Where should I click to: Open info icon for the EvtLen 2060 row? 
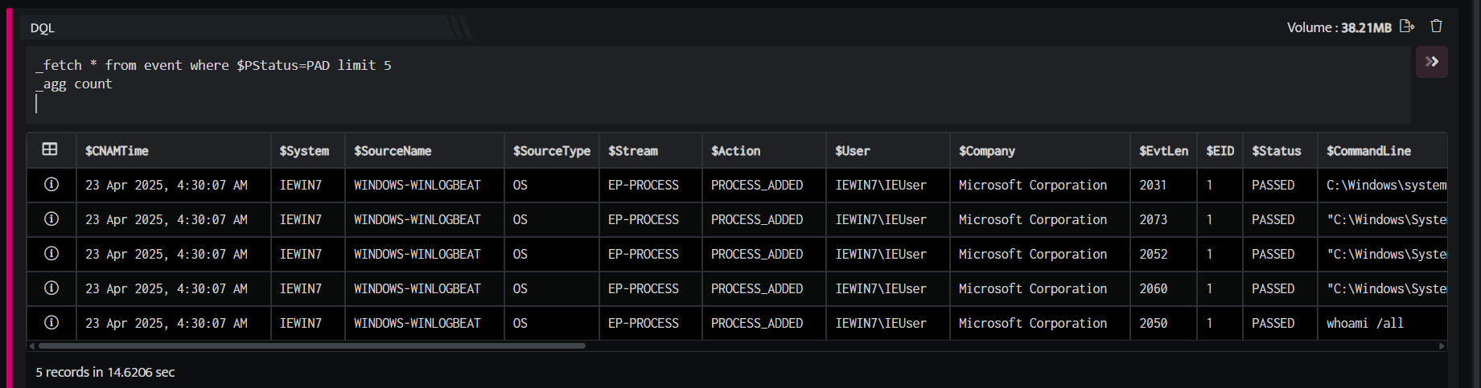pyautogui.click(x=51, y=288)
